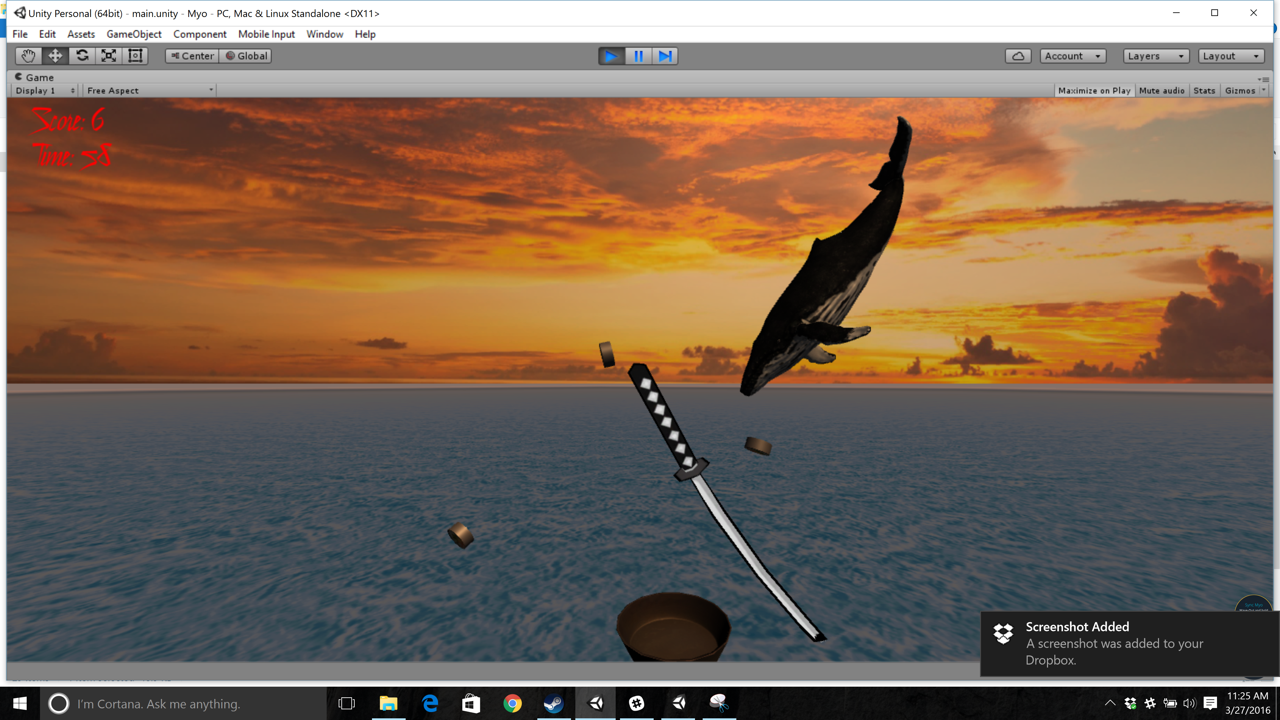1280x720 pixels.
Task: Select the Move tool
Action: [x=55, y=56]
